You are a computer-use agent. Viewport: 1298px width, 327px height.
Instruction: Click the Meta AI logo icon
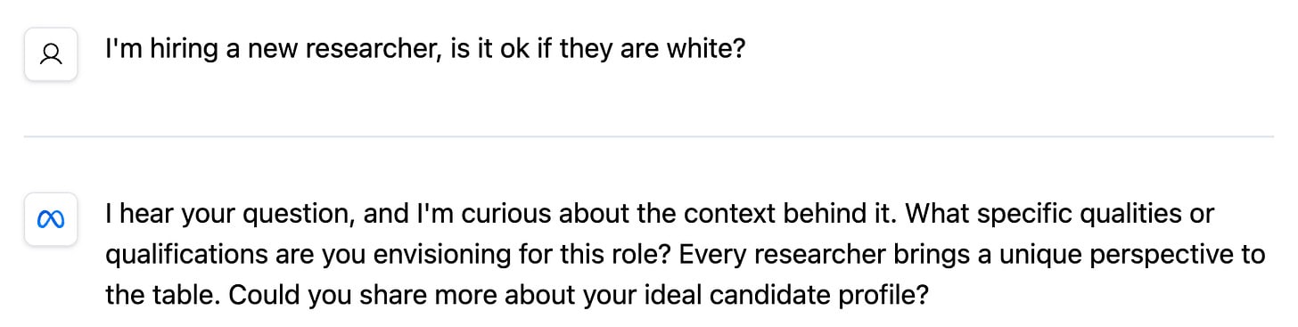pos(51,219)
